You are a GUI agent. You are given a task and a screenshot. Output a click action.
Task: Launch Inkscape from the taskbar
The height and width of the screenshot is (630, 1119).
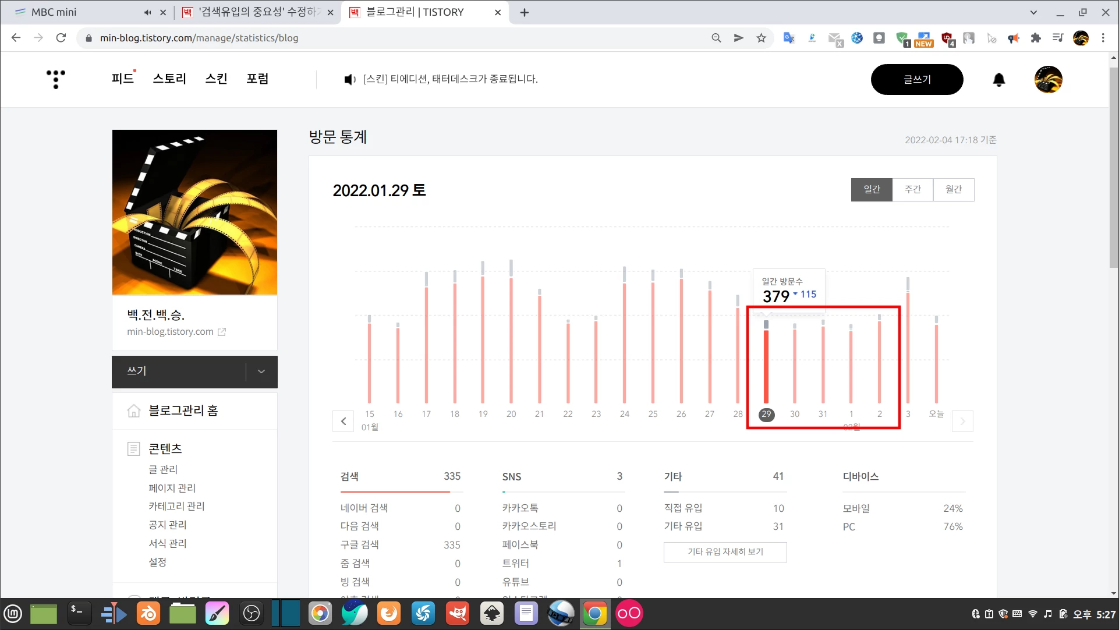492,613
